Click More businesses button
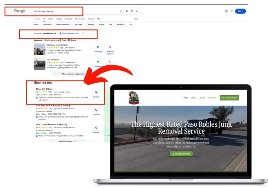268x188 pixels. [67, 141]
